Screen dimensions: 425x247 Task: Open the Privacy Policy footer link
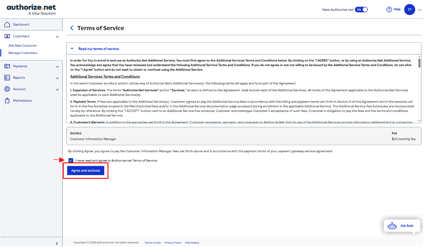click(x=173, y=243)
